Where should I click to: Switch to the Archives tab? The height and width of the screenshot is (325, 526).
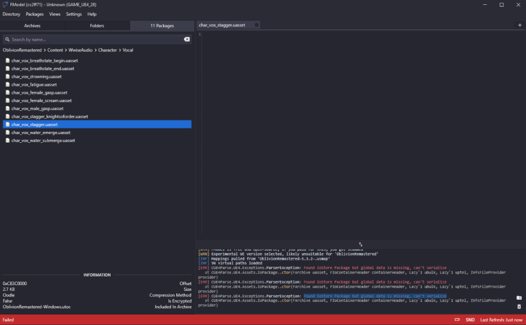(32, 26)
